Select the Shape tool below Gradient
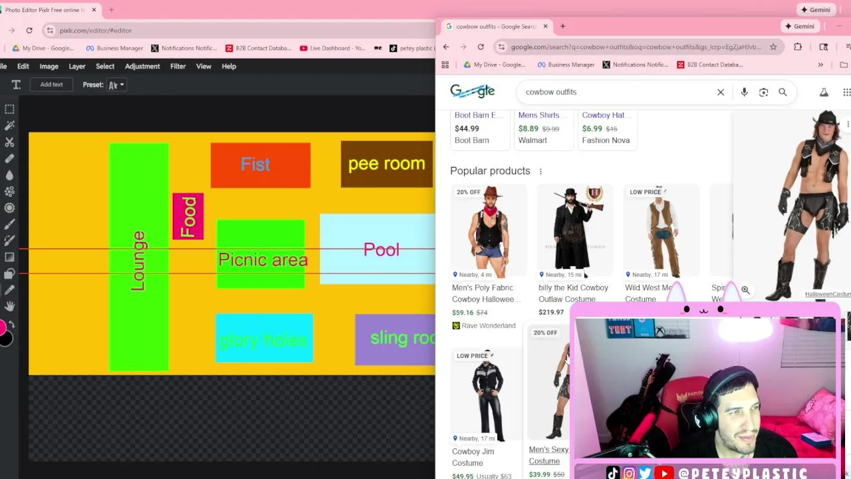851x479 pixels. coord(9,273)
